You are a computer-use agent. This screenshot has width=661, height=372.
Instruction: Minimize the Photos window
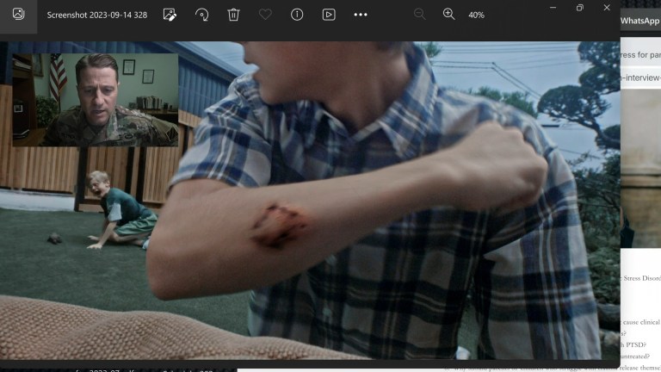pos(553,8)
